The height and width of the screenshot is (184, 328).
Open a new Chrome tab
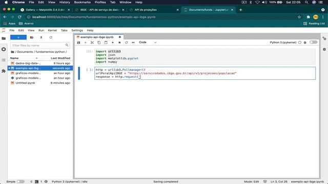pos(240,10)
